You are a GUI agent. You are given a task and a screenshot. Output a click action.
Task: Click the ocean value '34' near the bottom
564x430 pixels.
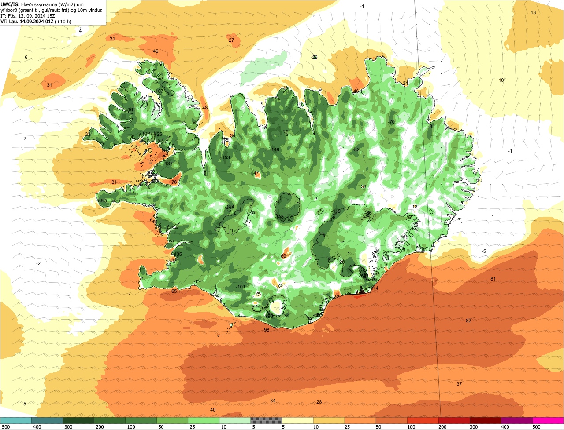[x=273, y=401]
